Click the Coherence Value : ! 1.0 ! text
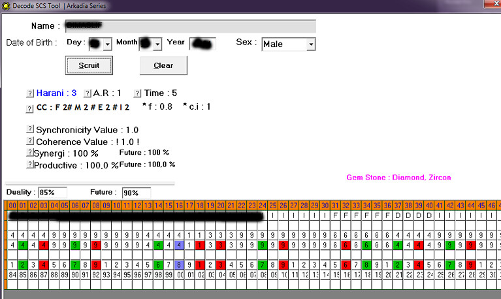 (x=88, y=142)
